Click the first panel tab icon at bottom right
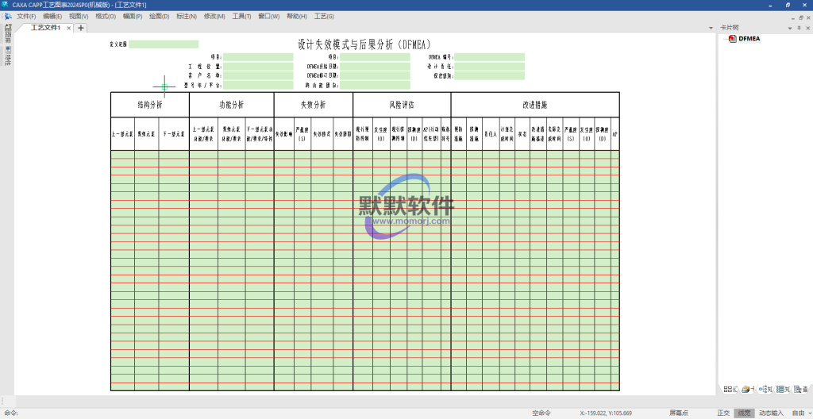This screenshot has width=813, height=419. [x=728, y=389]
